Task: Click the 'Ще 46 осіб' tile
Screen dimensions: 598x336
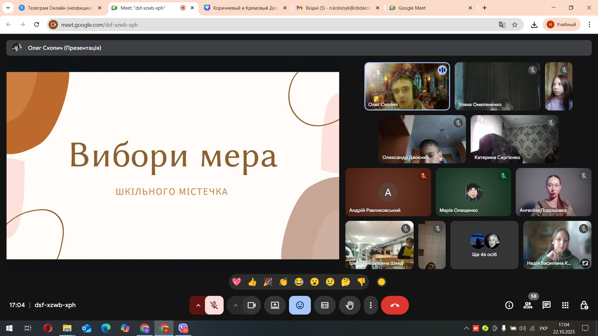Action: (484, 245)
